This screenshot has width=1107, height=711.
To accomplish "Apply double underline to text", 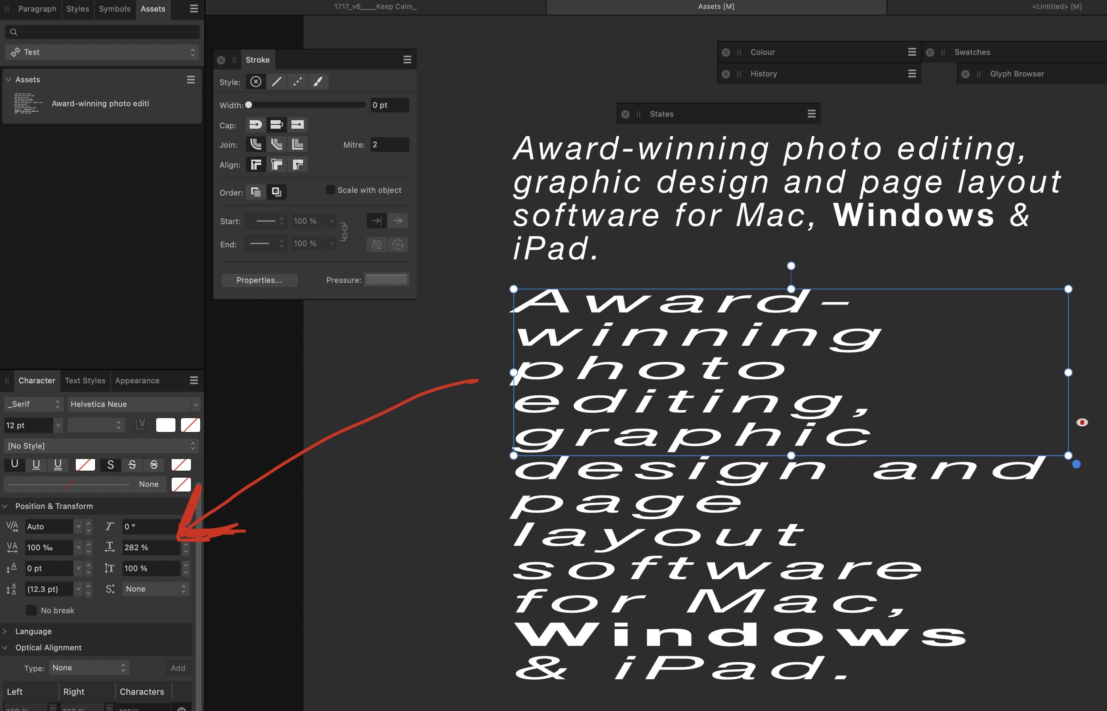I will [58, 464].
